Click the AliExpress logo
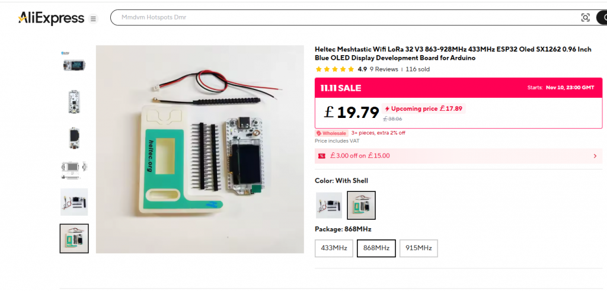 [x=51, y=18]
